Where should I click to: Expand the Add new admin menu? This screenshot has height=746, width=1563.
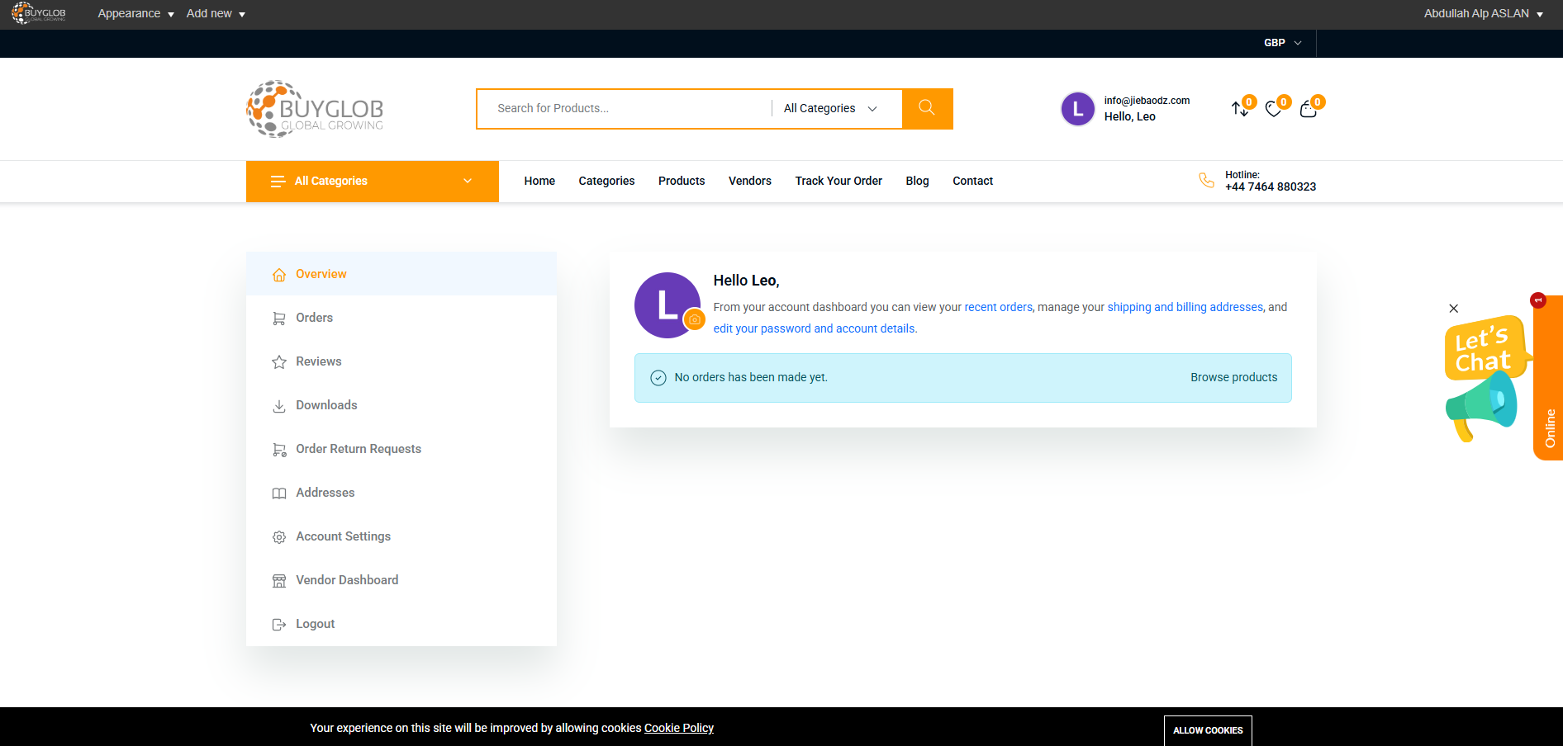point(216,14)
